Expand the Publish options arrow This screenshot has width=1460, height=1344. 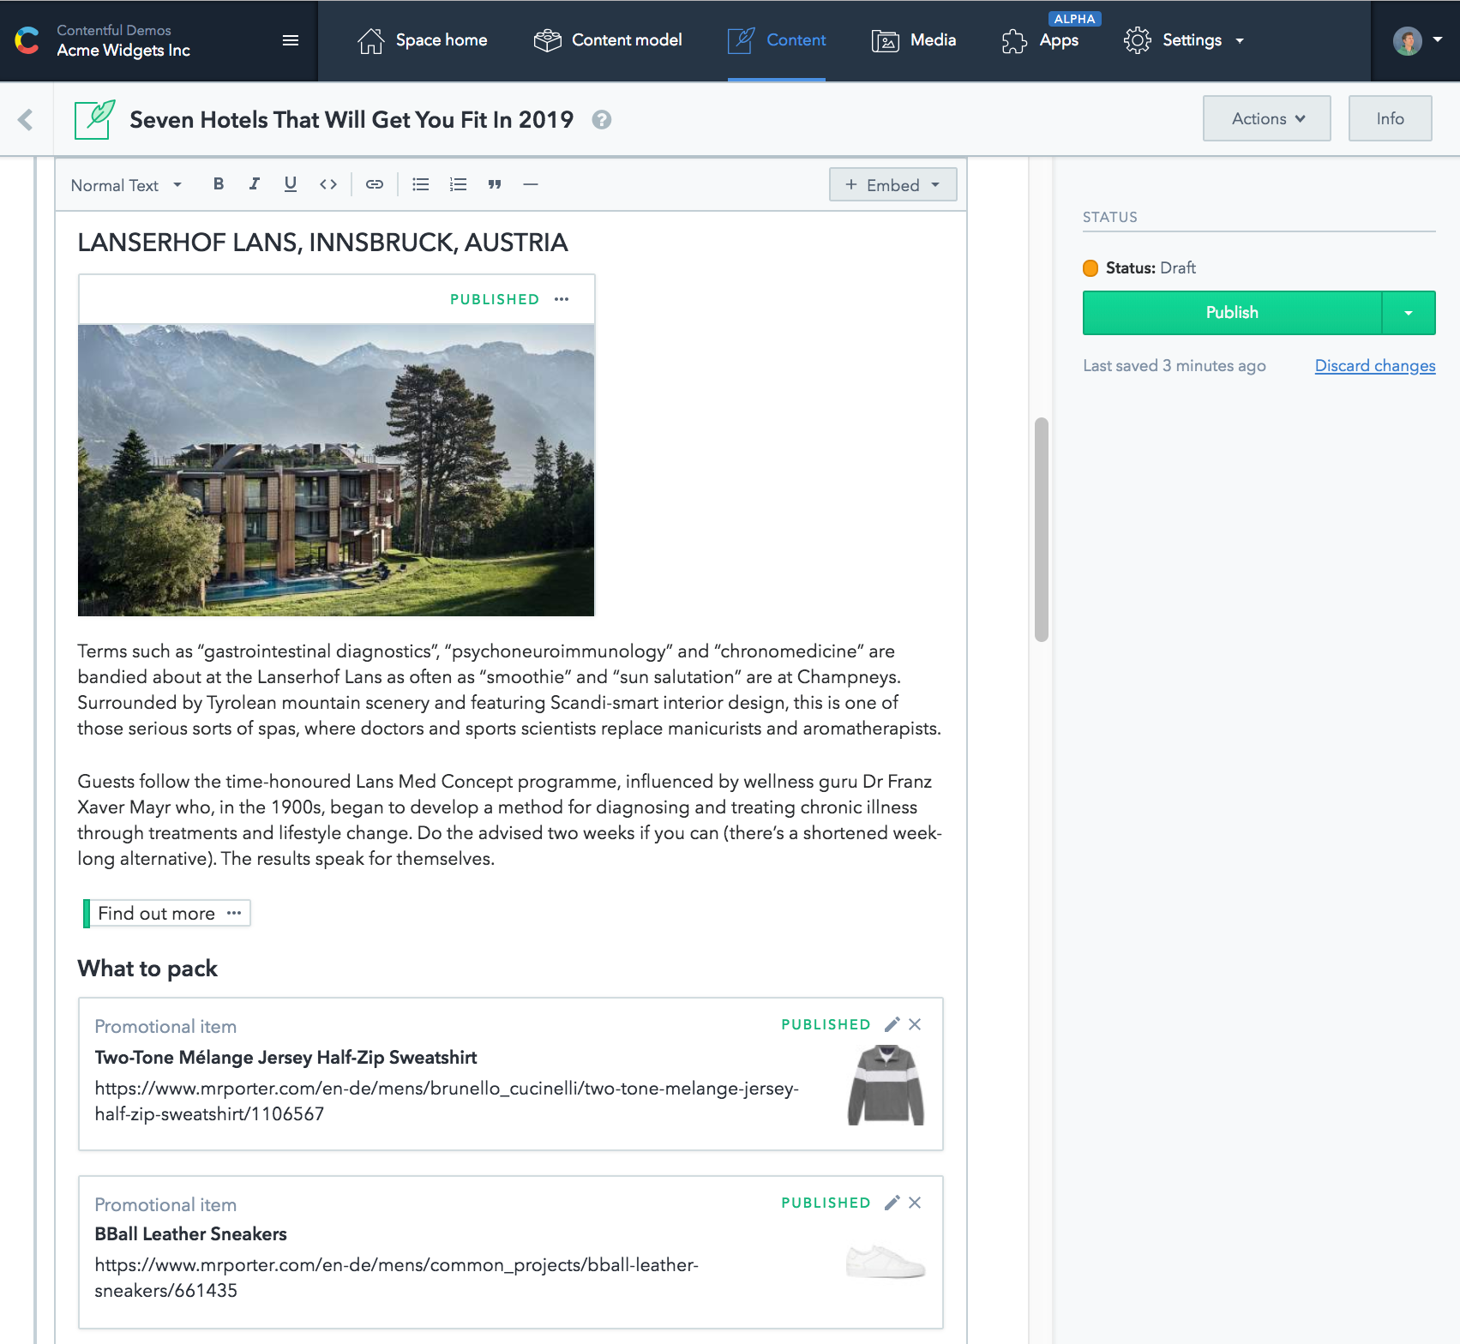[1409, 313]
